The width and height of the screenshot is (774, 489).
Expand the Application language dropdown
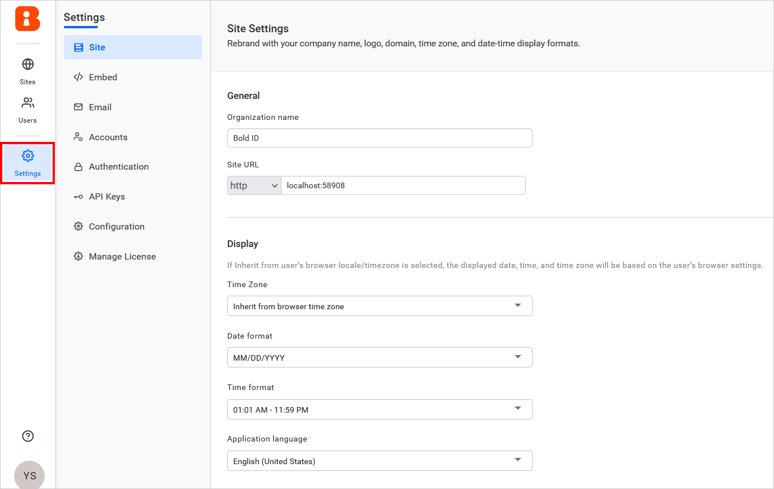point(379,461)
